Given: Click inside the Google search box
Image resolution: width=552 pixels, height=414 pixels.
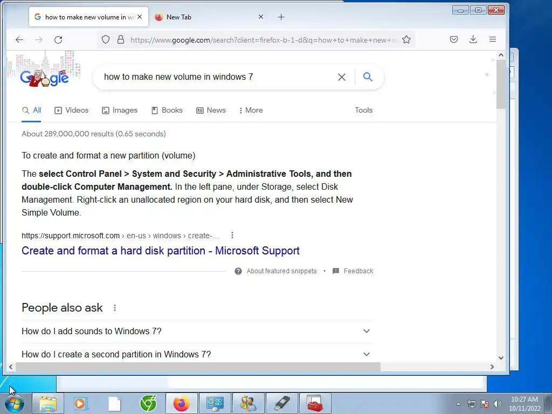Looking at the screenshot, I should (218, 77).
